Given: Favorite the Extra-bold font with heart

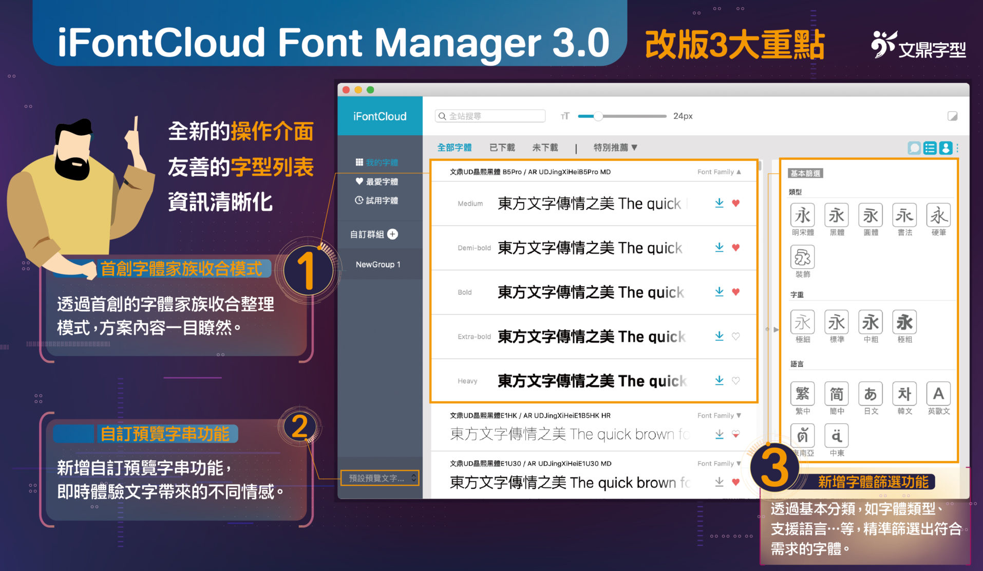Looking at the screenshot, I should (736, 336).
